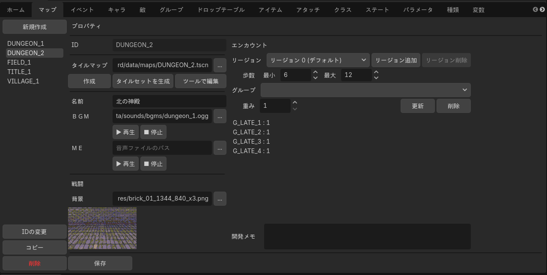Save the map with 保存 button
The image size is (547, 275).
coord(100,263)
